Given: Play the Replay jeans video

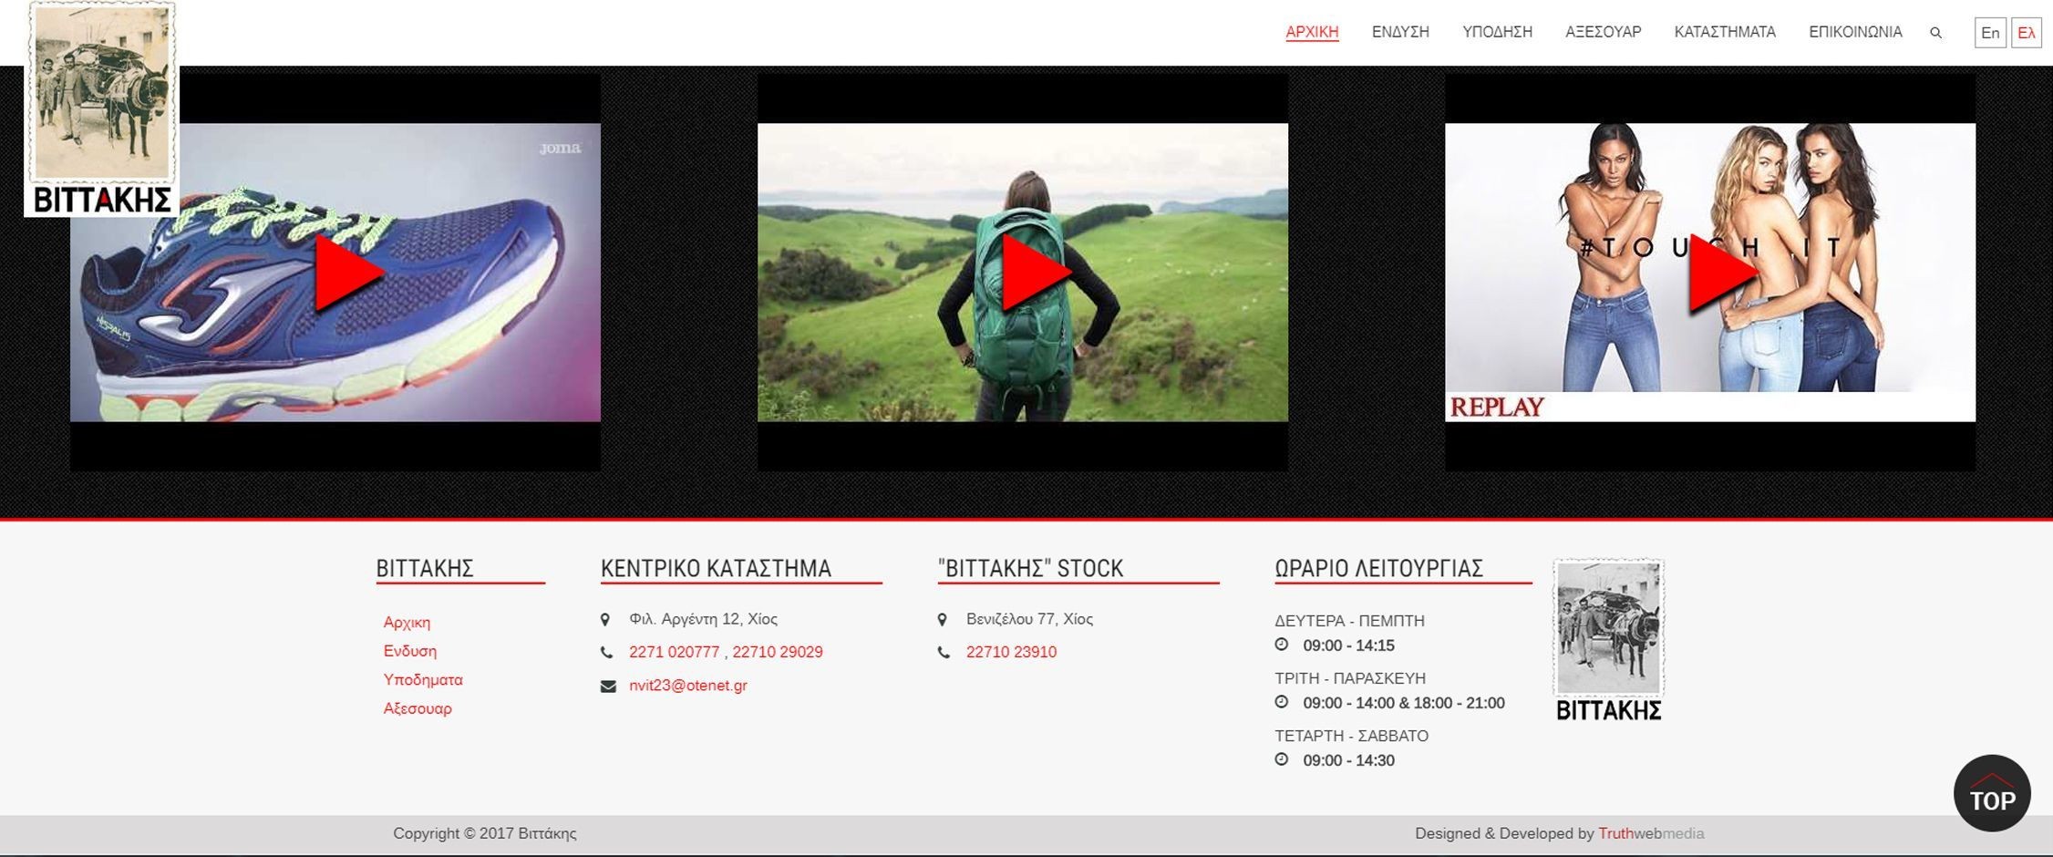Looking at the screenshot, I should click(x=1721, y=273).
